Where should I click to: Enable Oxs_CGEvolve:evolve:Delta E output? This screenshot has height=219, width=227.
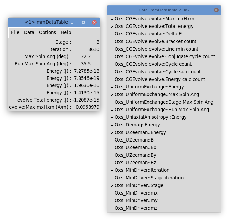148,34
